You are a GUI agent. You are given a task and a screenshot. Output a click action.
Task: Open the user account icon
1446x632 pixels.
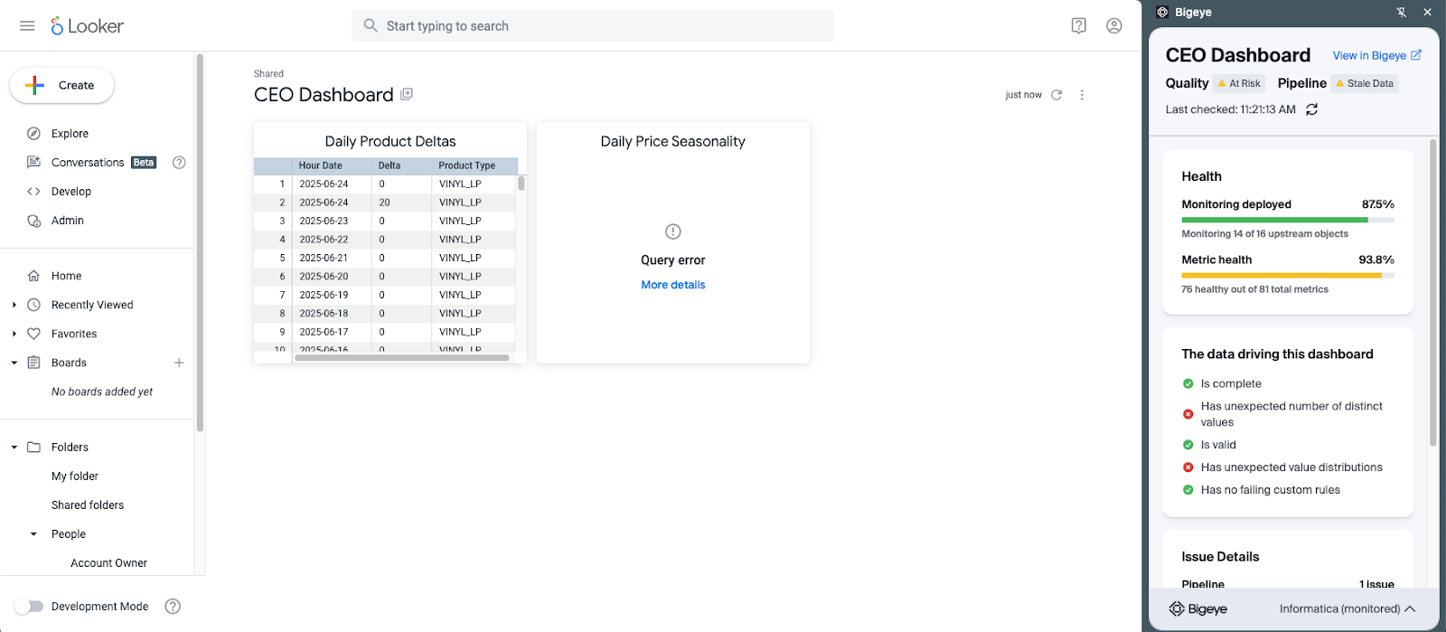[x=1114, y=25]
